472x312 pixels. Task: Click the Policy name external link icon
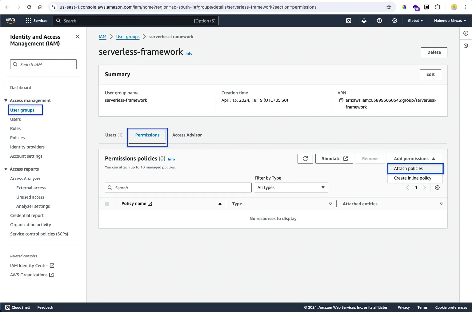pos(150,204)
